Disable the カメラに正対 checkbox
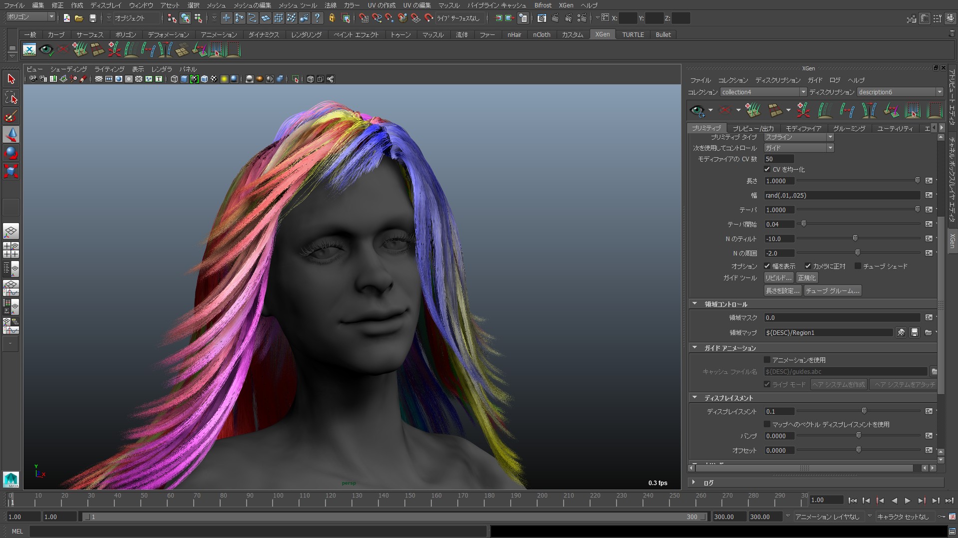The image size is (958, 538). click(808, 266)
